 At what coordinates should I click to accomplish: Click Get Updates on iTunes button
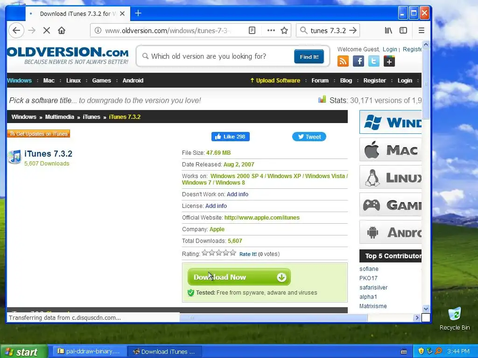39,134
